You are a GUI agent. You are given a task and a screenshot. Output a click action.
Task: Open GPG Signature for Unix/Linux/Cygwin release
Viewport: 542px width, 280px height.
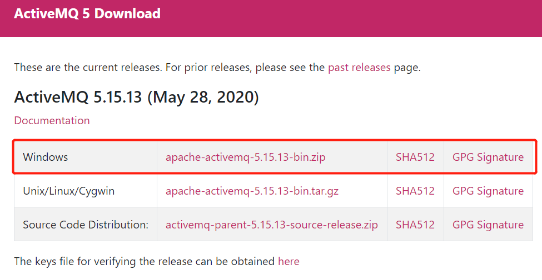click(488, 191)
